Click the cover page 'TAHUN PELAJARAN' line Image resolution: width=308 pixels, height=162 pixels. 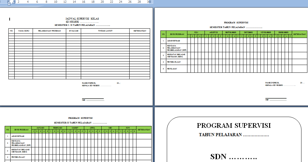click(234, 135)
